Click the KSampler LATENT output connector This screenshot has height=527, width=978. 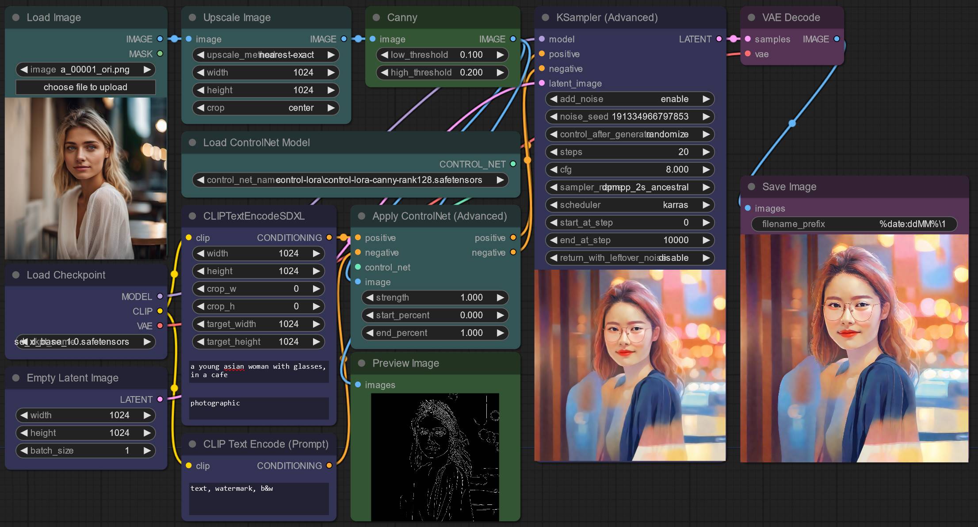(719, 39)
